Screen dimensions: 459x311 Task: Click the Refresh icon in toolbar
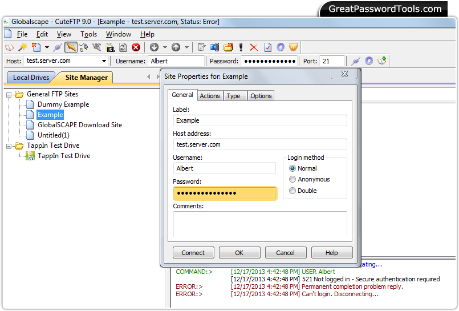coord(123,47)
